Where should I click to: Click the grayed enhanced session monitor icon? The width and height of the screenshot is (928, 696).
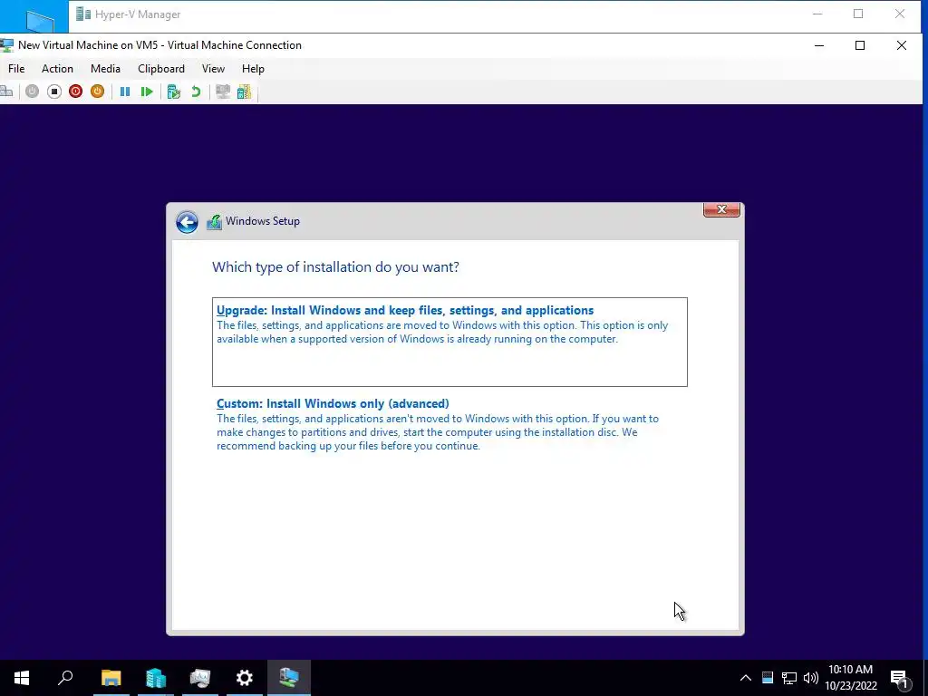(x=223, y=92)
